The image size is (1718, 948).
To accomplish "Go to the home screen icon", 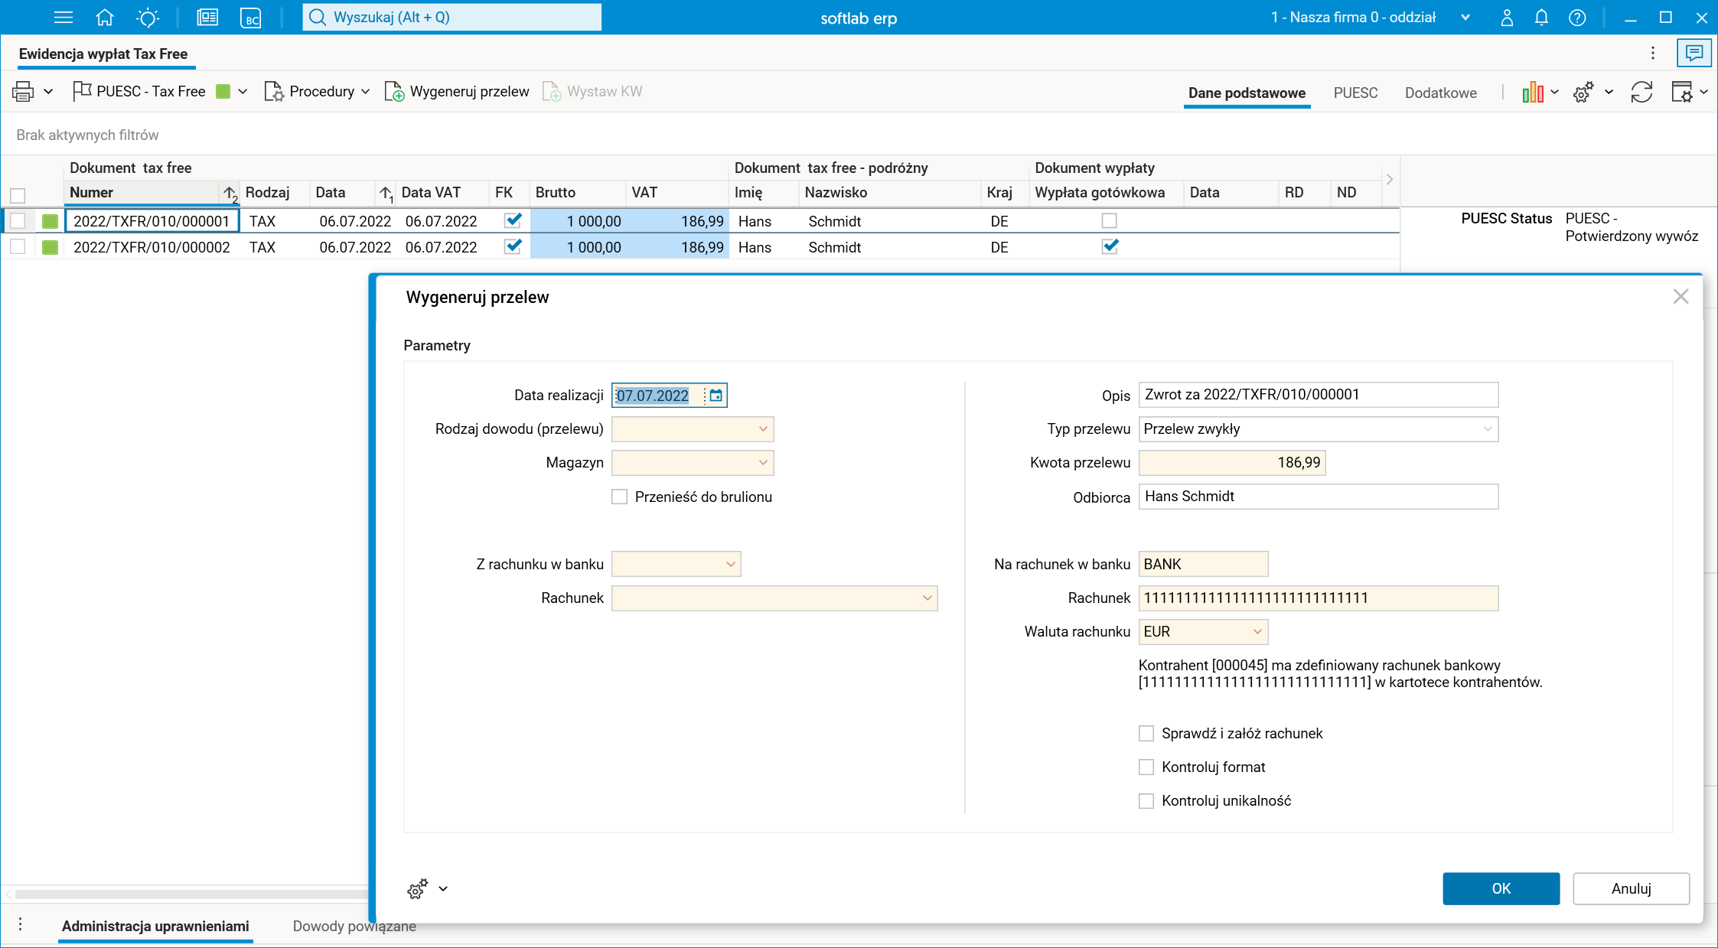I will [x=105, y=18].
